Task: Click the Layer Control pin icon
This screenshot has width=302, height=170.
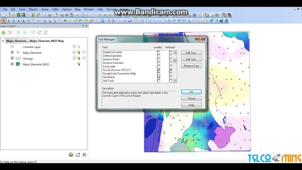Action: 83,26
